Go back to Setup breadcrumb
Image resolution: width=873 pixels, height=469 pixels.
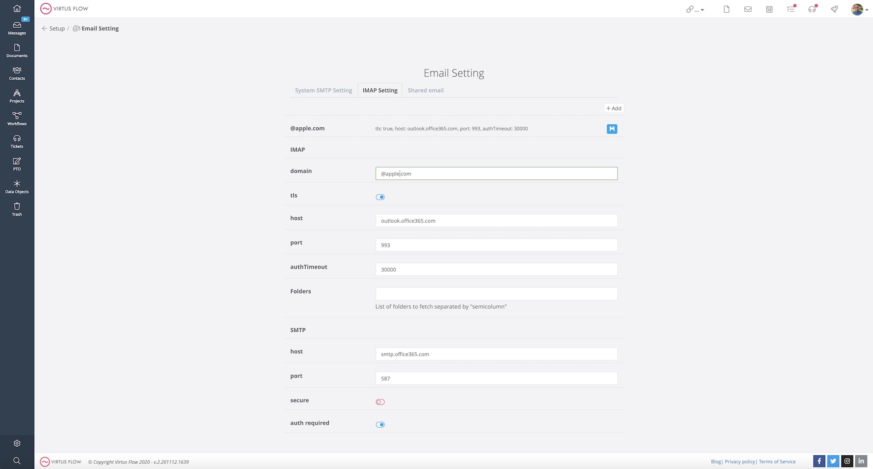[x=53, y=28]
